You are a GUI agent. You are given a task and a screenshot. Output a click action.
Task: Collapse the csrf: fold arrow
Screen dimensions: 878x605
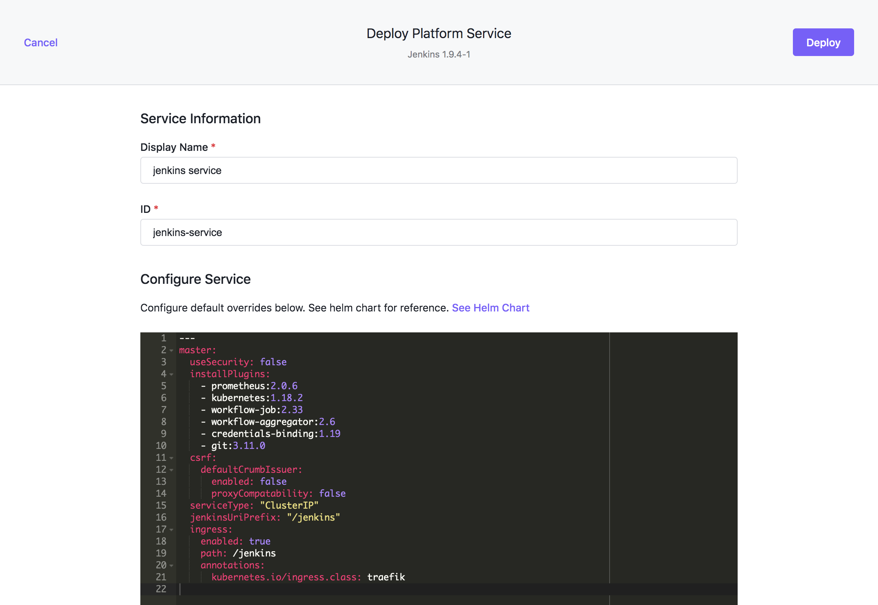pos(171,458)
